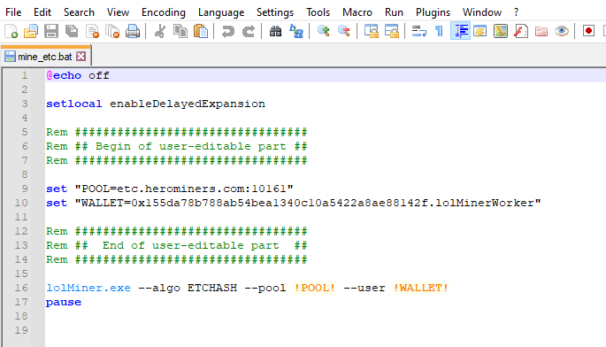Click the Close document toolbar icon

tap(92, 31)
